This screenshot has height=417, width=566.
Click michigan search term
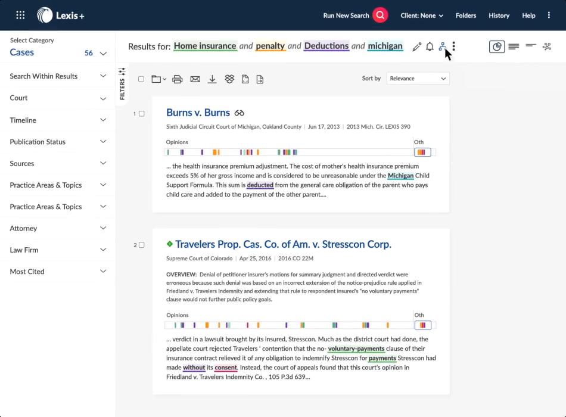coord(385,46)
